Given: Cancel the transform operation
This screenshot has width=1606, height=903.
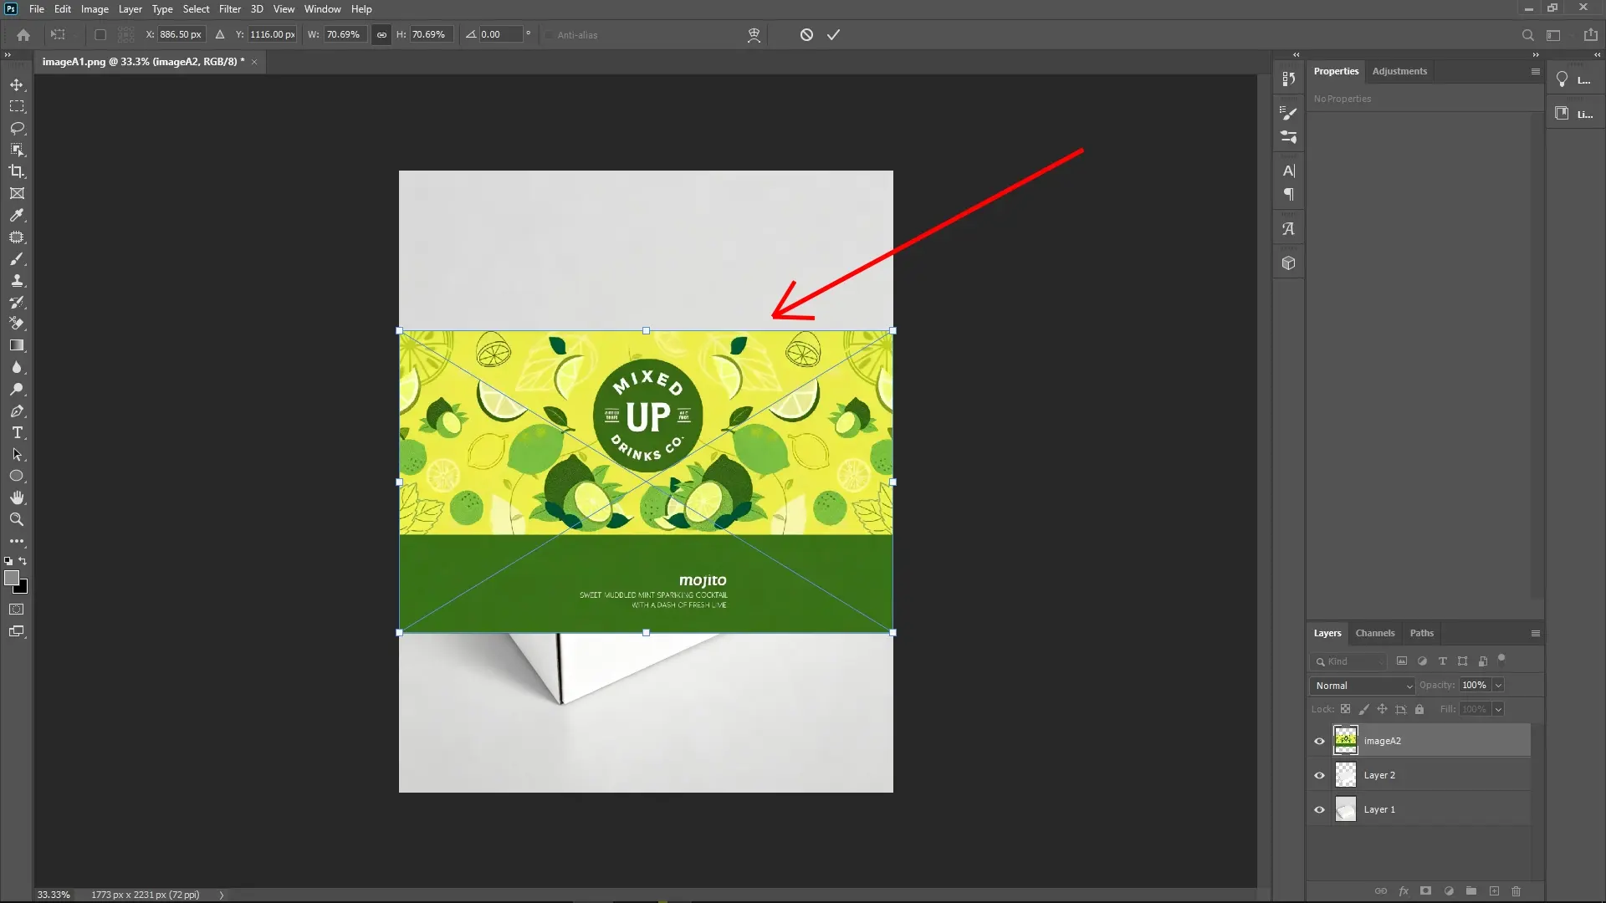Looking at the screenshot, I should pyautogui.click(x=806, y=34).
